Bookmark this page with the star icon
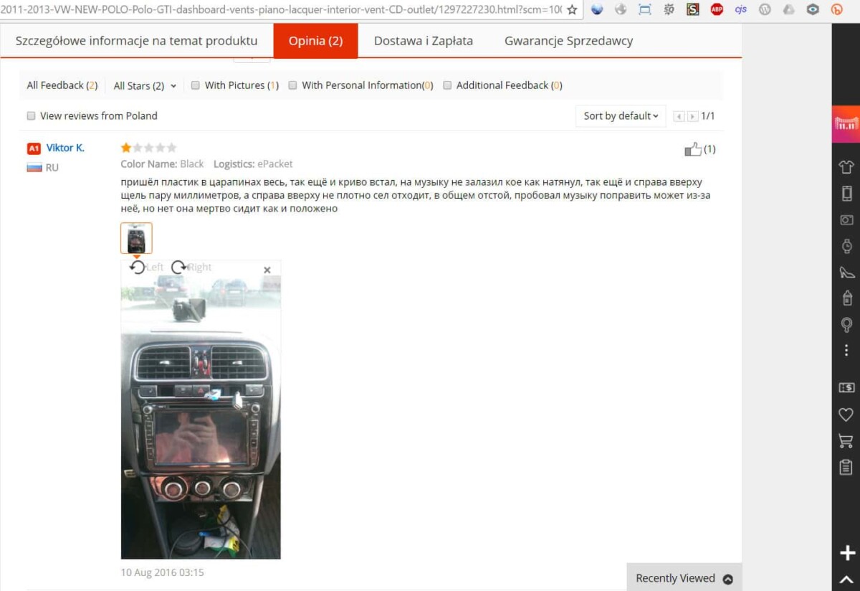 point(572,10)
